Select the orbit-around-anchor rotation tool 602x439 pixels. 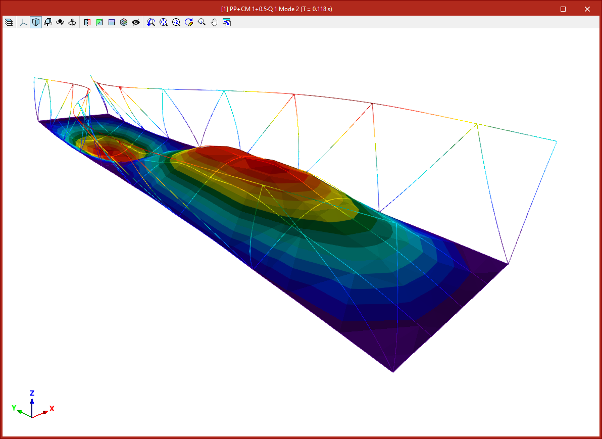(x=73, y=22)
